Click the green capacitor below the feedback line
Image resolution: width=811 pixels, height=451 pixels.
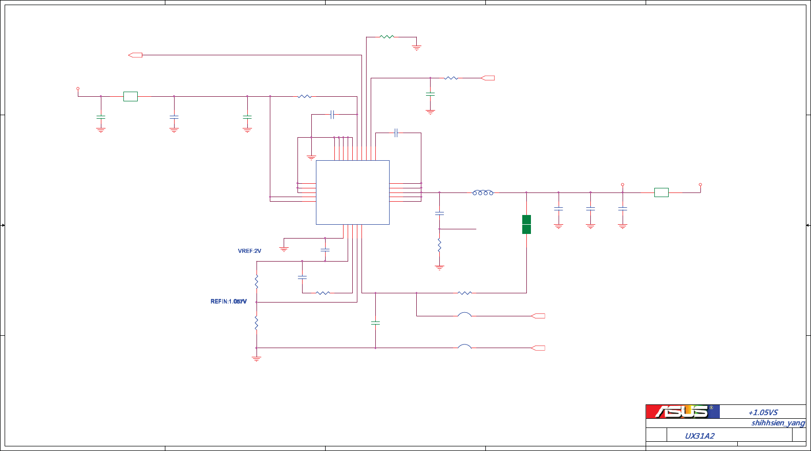[375, 323]
